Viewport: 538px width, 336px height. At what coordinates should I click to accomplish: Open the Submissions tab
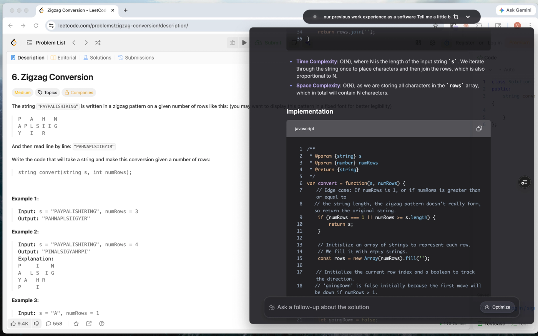tap(136, 58)
